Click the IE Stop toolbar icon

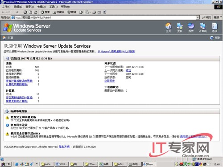25,12
